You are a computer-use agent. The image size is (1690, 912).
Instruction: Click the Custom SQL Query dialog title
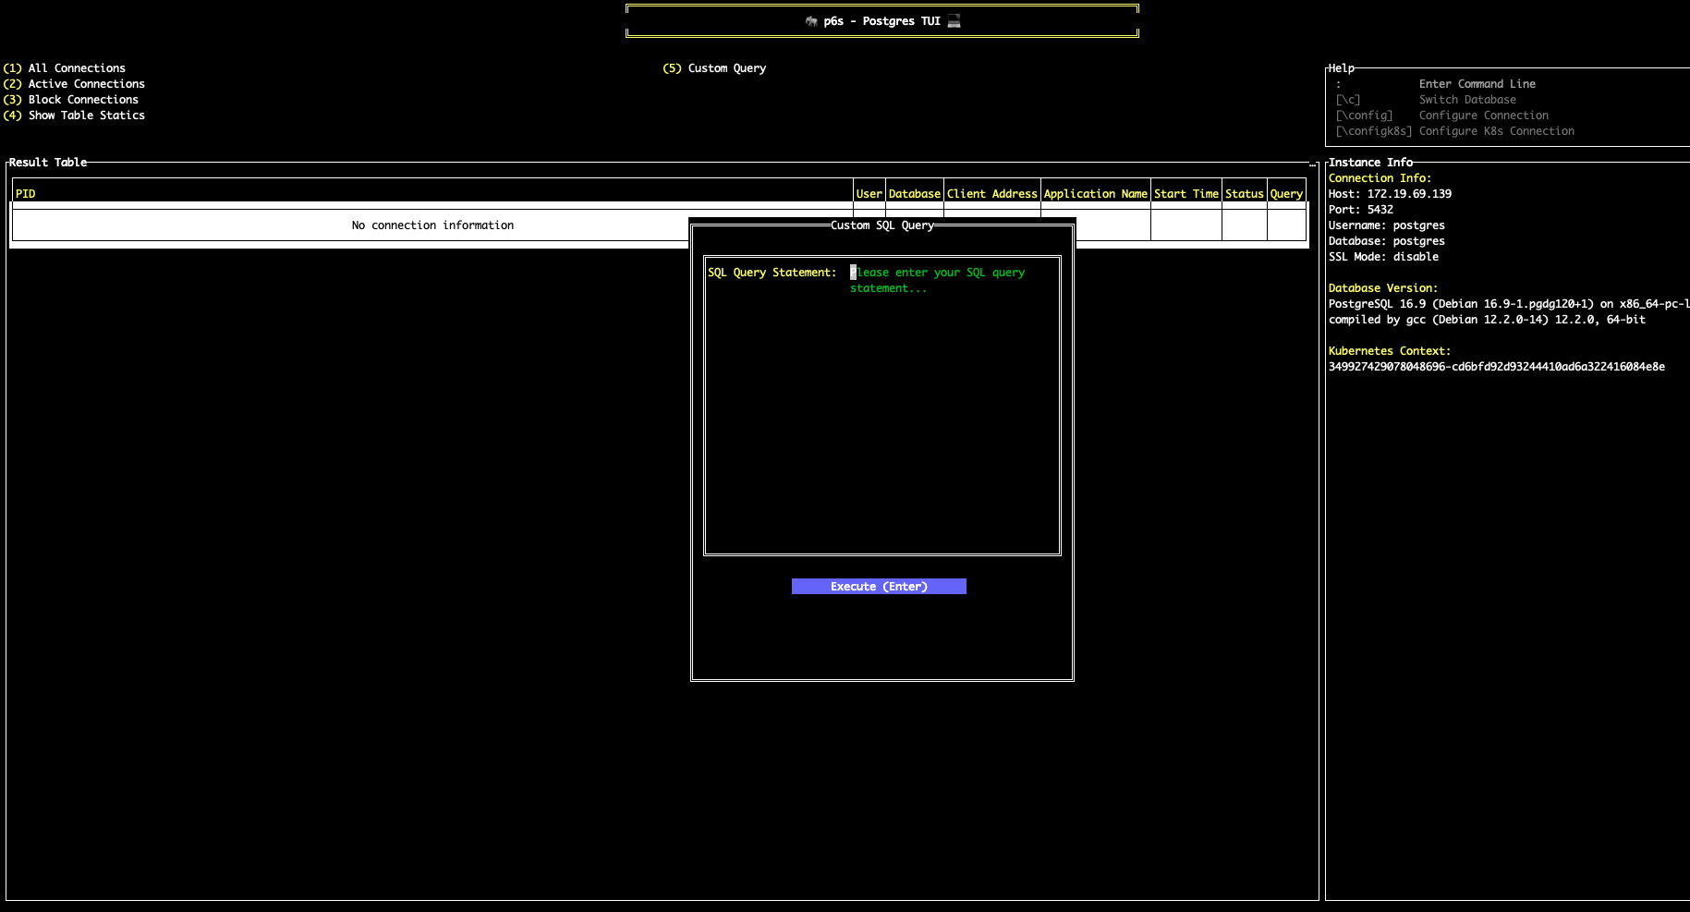pos(882,225)
